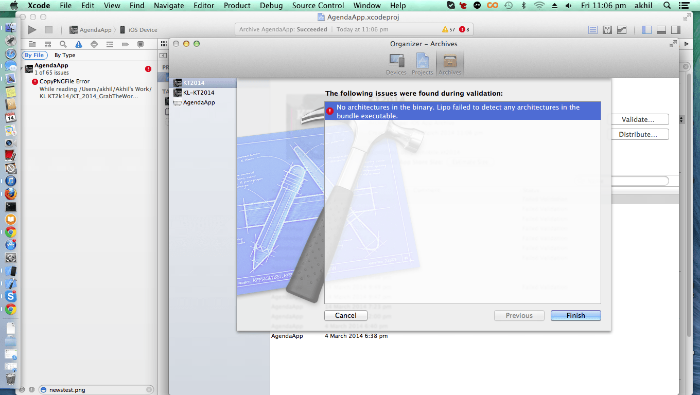
Task: Collapse the AgendaApp issues group
Action: pyautogui.click(x=22, y=68)
